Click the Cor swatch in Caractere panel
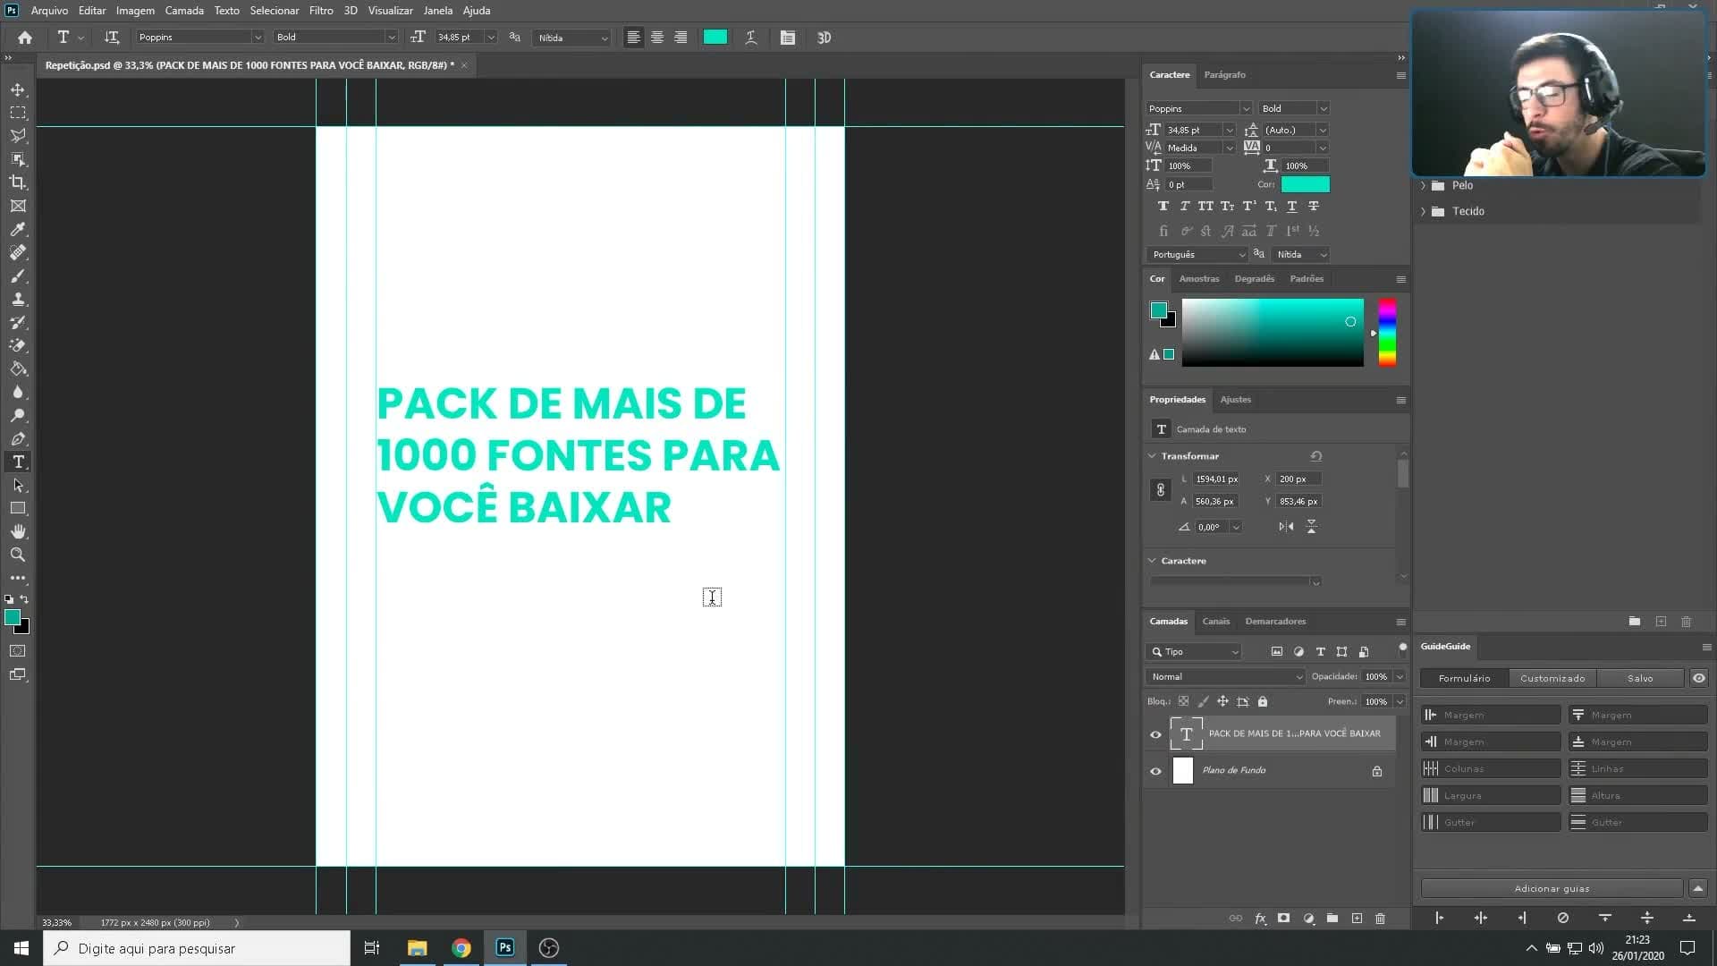This screenshot has width=1717, height=966. pyautogui.click(x=1305, y=185)
